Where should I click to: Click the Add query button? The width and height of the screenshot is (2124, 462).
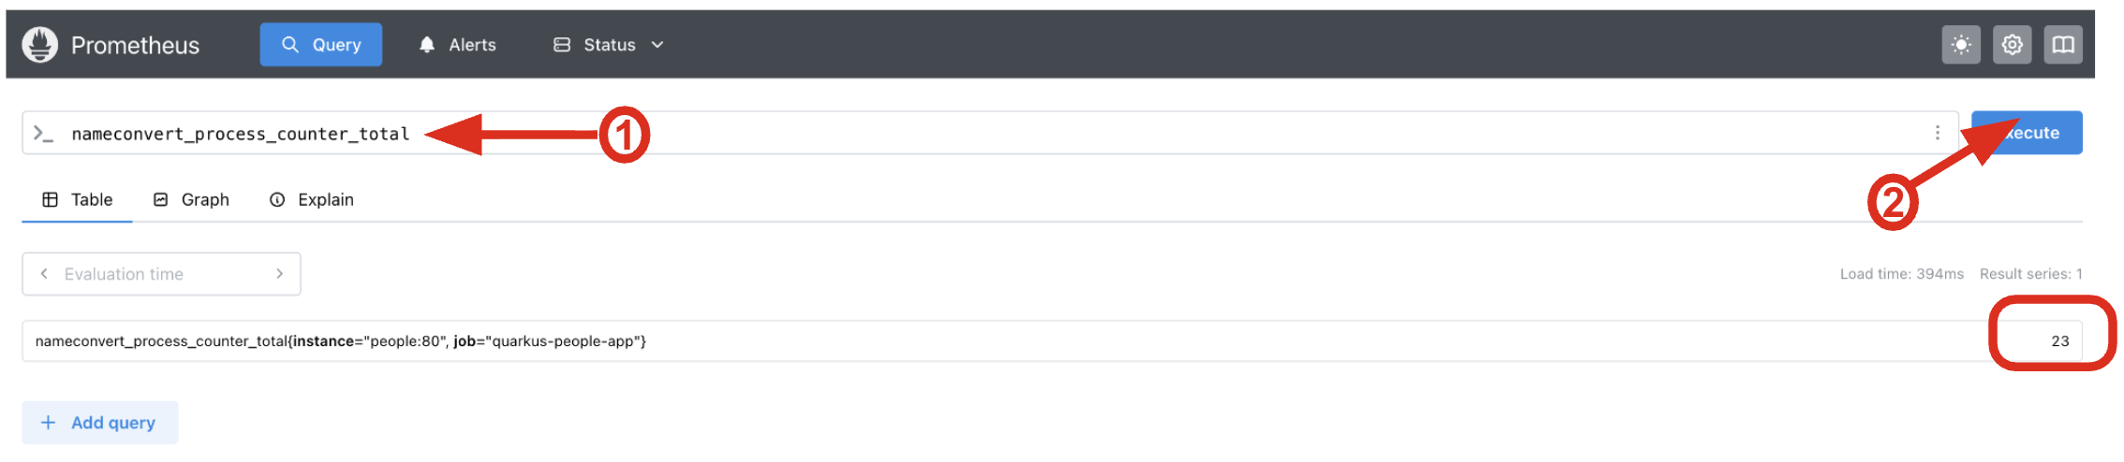coord(100,423)
